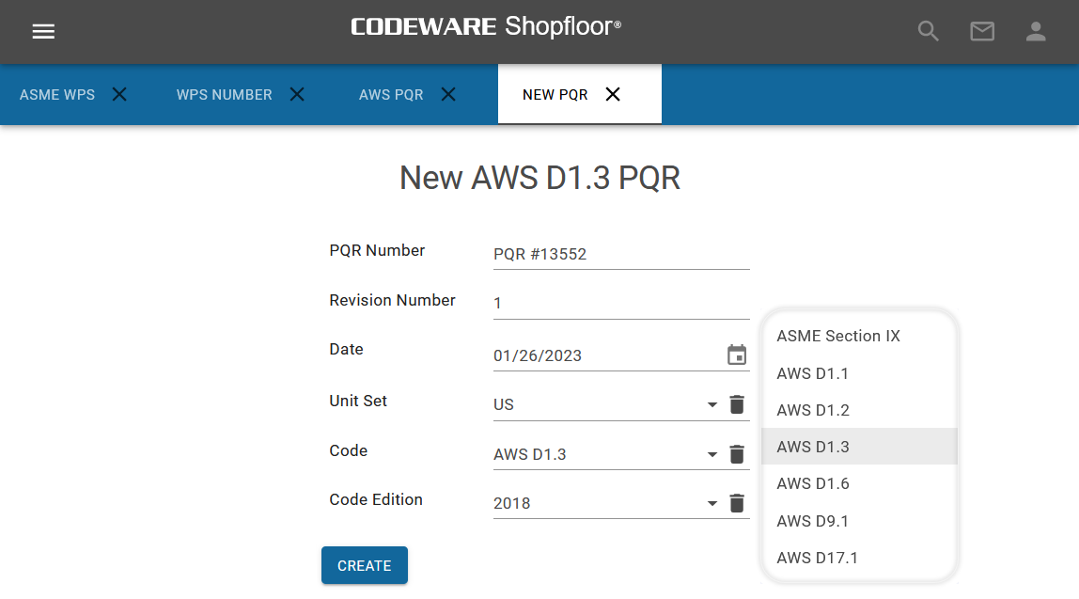Click the 'PQR Number' label
Screen dimensions: 1079x599
click(377, 251)
